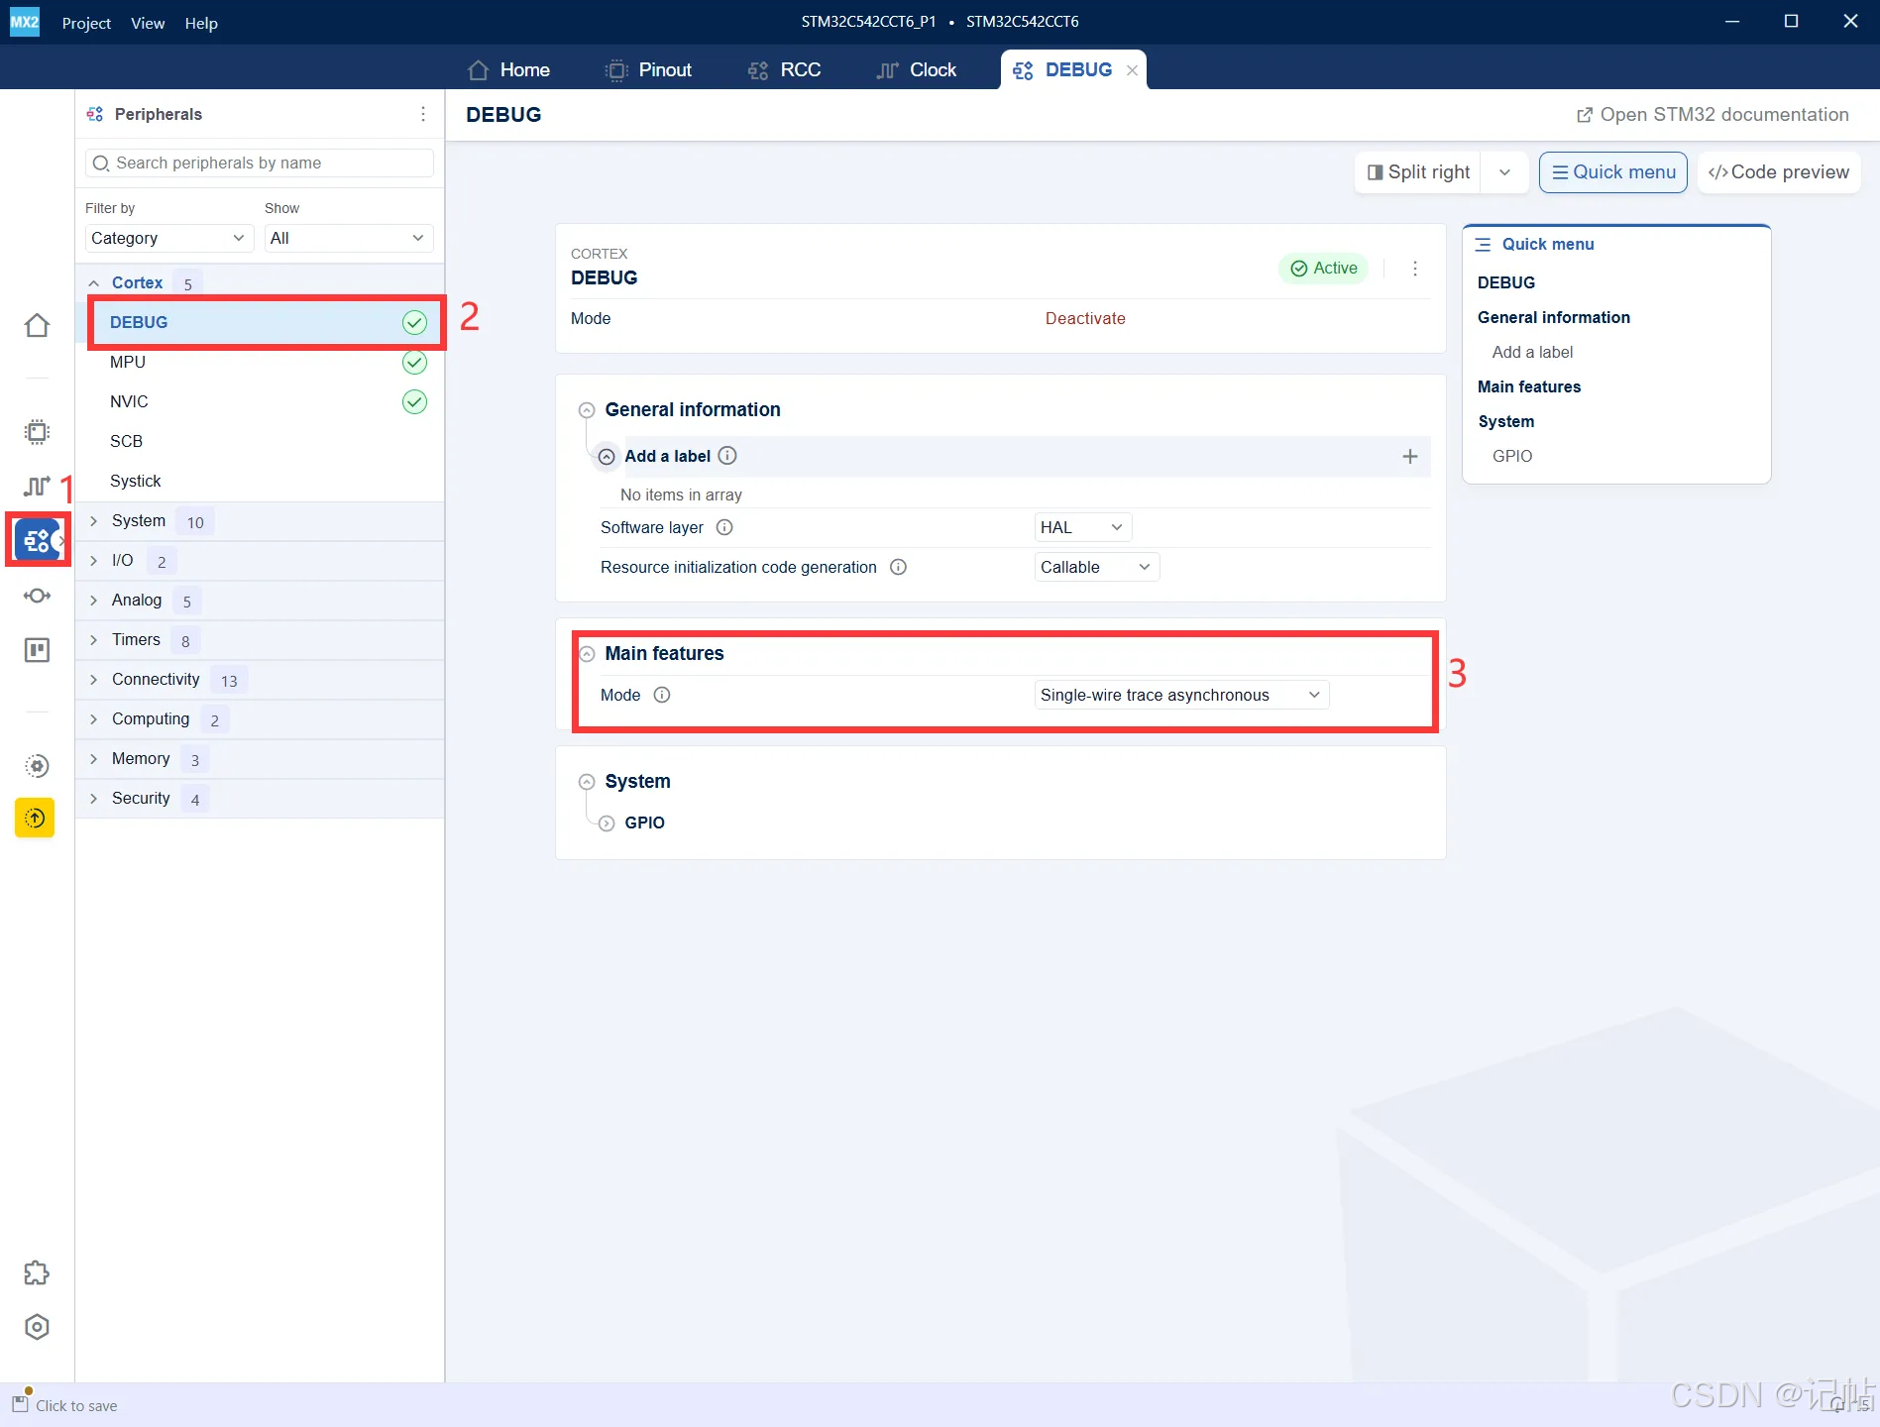Switch to the Home tab
Viewport: 1880px width, 1427px height.
pos(508,70)
